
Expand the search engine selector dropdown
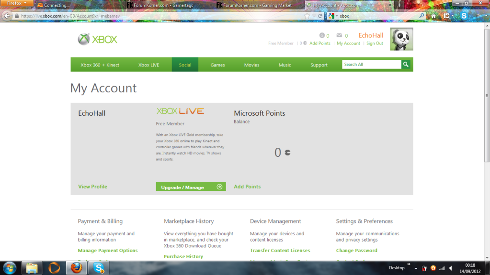tap(332, 16)
